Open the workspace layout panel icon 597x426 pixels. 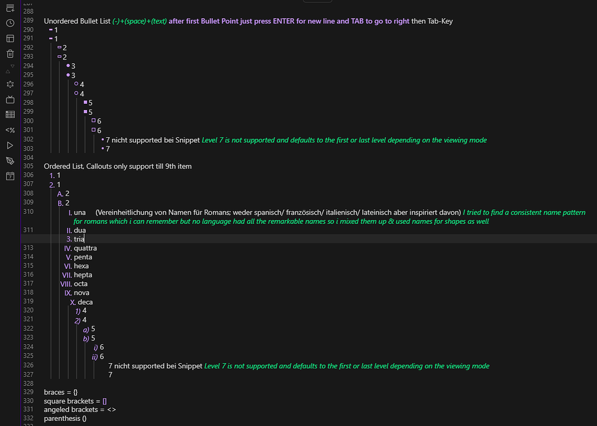(x=9, y=38)
